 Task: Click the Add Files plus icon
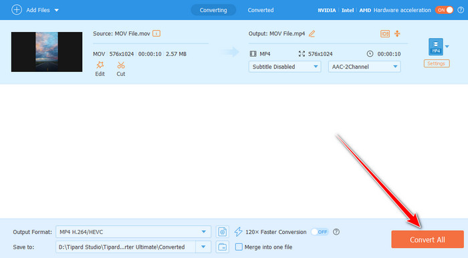(x=17, y=10)
